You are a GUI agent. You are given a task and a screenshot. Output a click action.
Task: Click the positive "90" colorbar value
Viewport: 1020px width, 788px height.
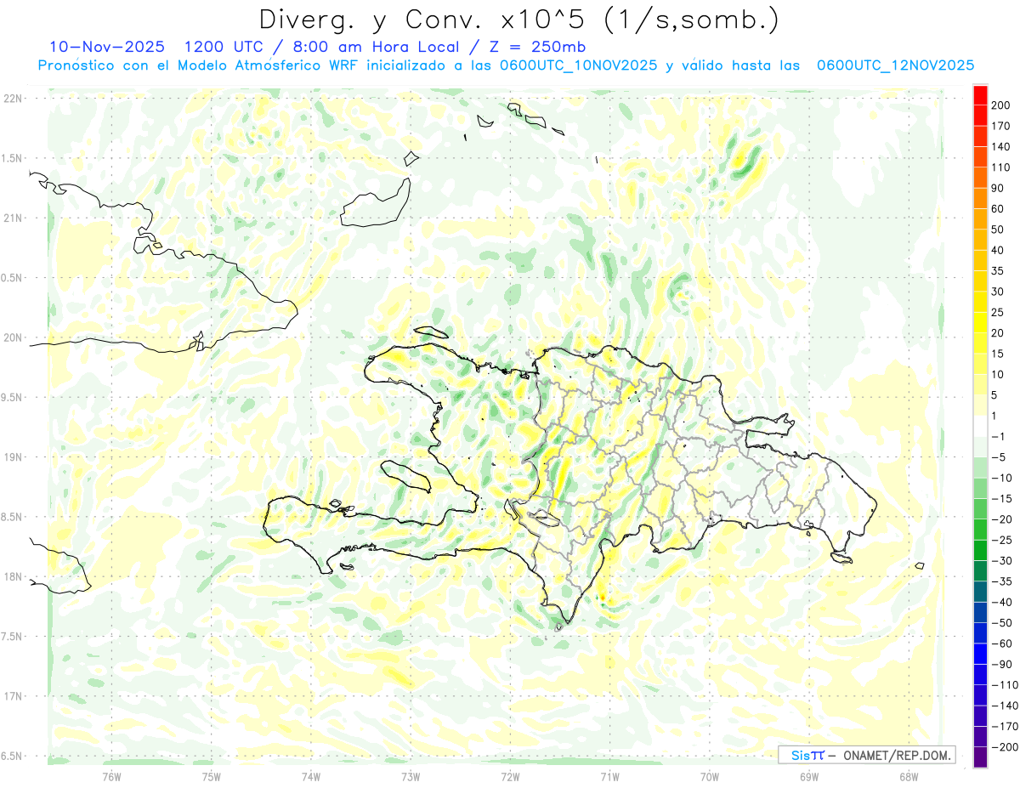[x=999, y=188]
